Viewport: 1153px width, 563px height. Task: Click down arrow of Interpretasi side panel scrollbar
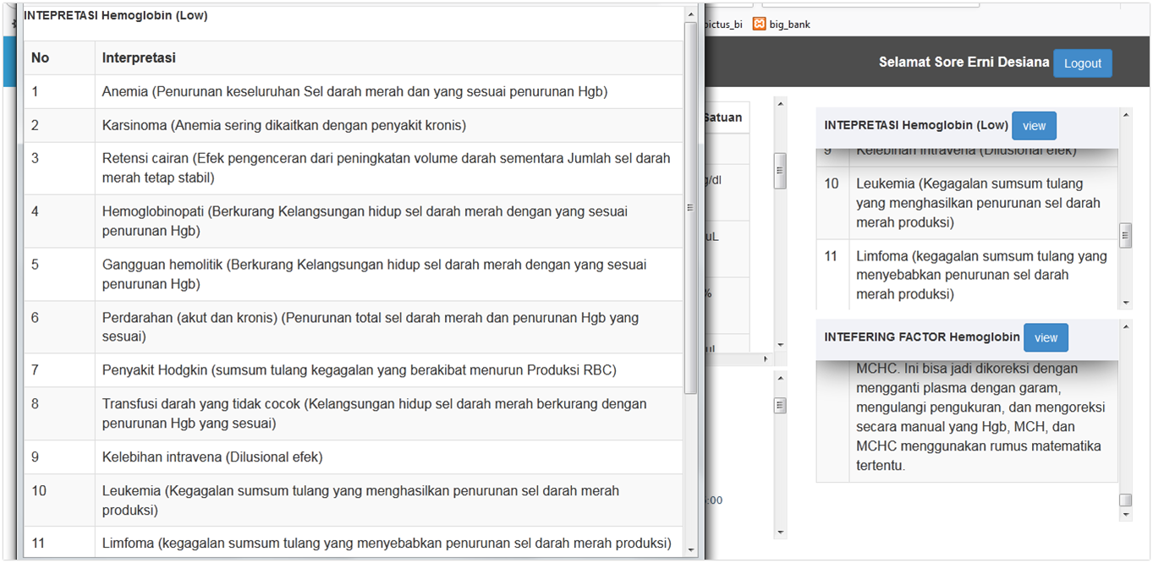coord(1125,303)
